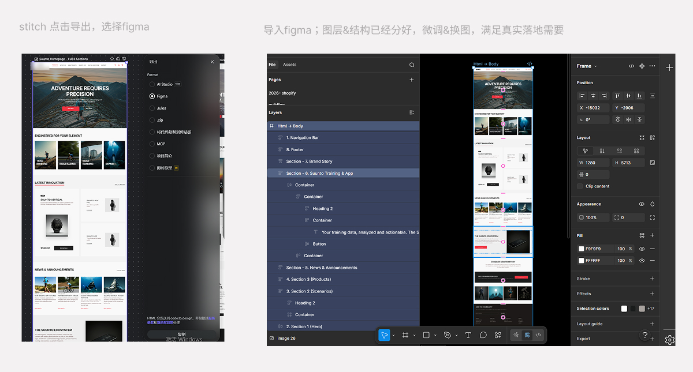Click the settings gear icon at bottom right
Image resolution: width=693 pixels, height=372 pixels.
(x=669, y=340)
